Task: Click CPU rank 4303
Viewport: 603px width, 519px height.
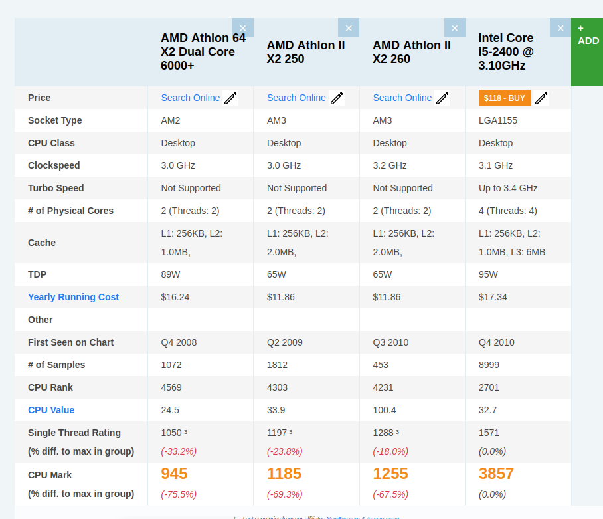Action: [x=278, y=387]
